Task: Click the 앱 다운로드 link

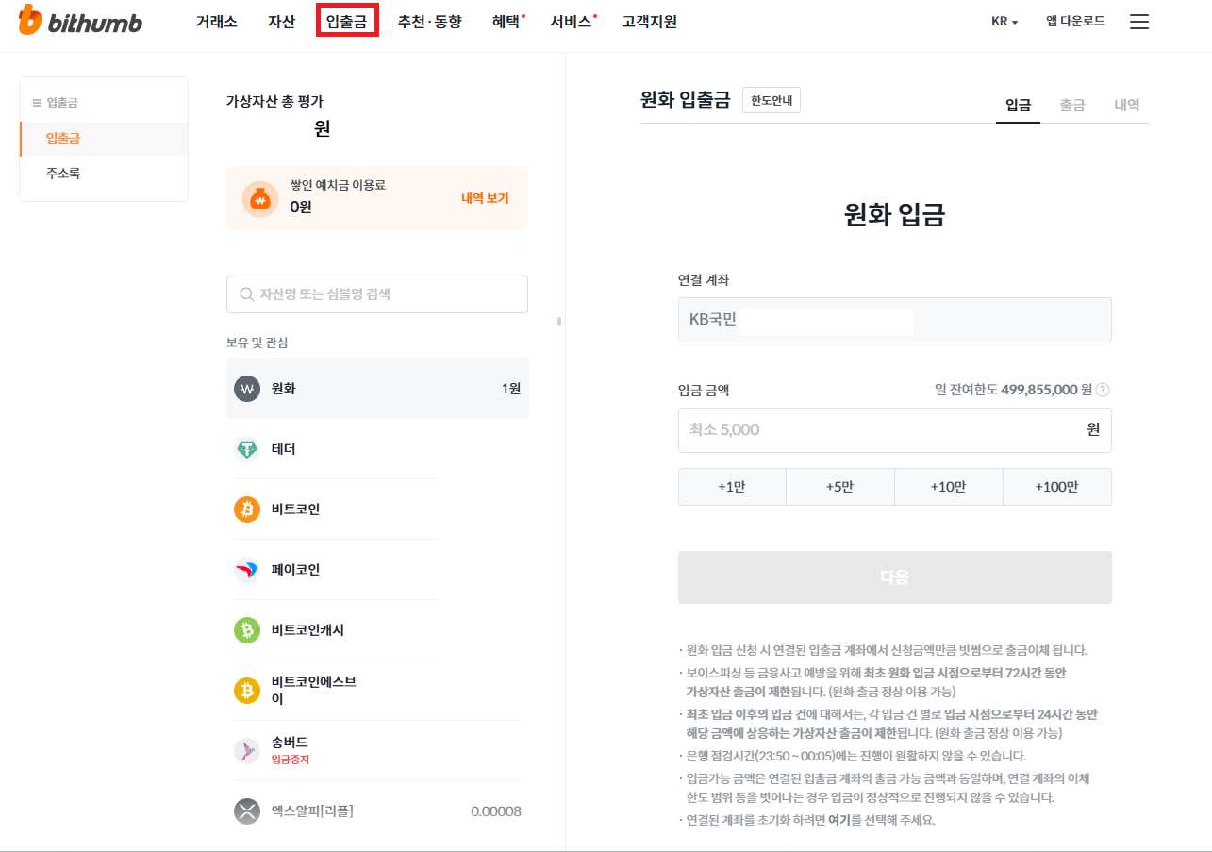Action: (1075, 21)
